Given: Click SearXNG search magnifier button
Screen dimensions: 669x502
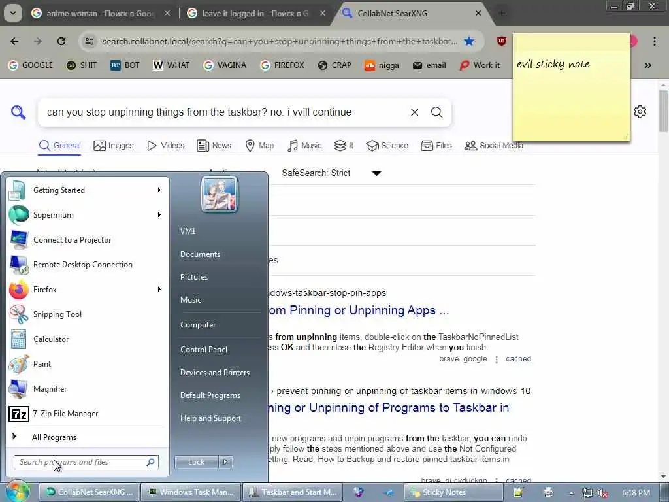Looking at the screenshot, I should click(x=436, y=112).
